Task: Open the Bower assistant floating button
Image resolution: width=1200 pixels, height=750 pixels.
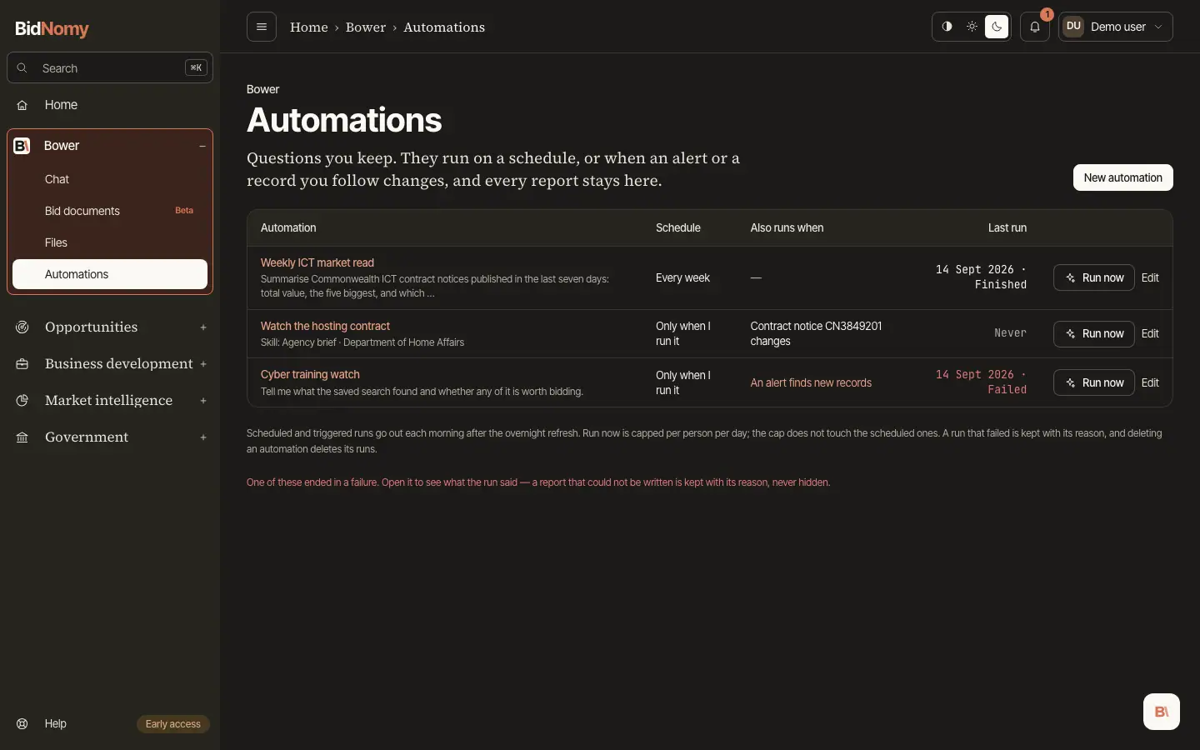Action: pyautogui.click(x=1162, y=712)
